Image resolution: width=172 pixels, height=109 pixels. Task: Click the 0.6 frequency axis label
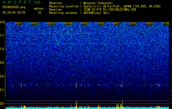pos(2,104)
